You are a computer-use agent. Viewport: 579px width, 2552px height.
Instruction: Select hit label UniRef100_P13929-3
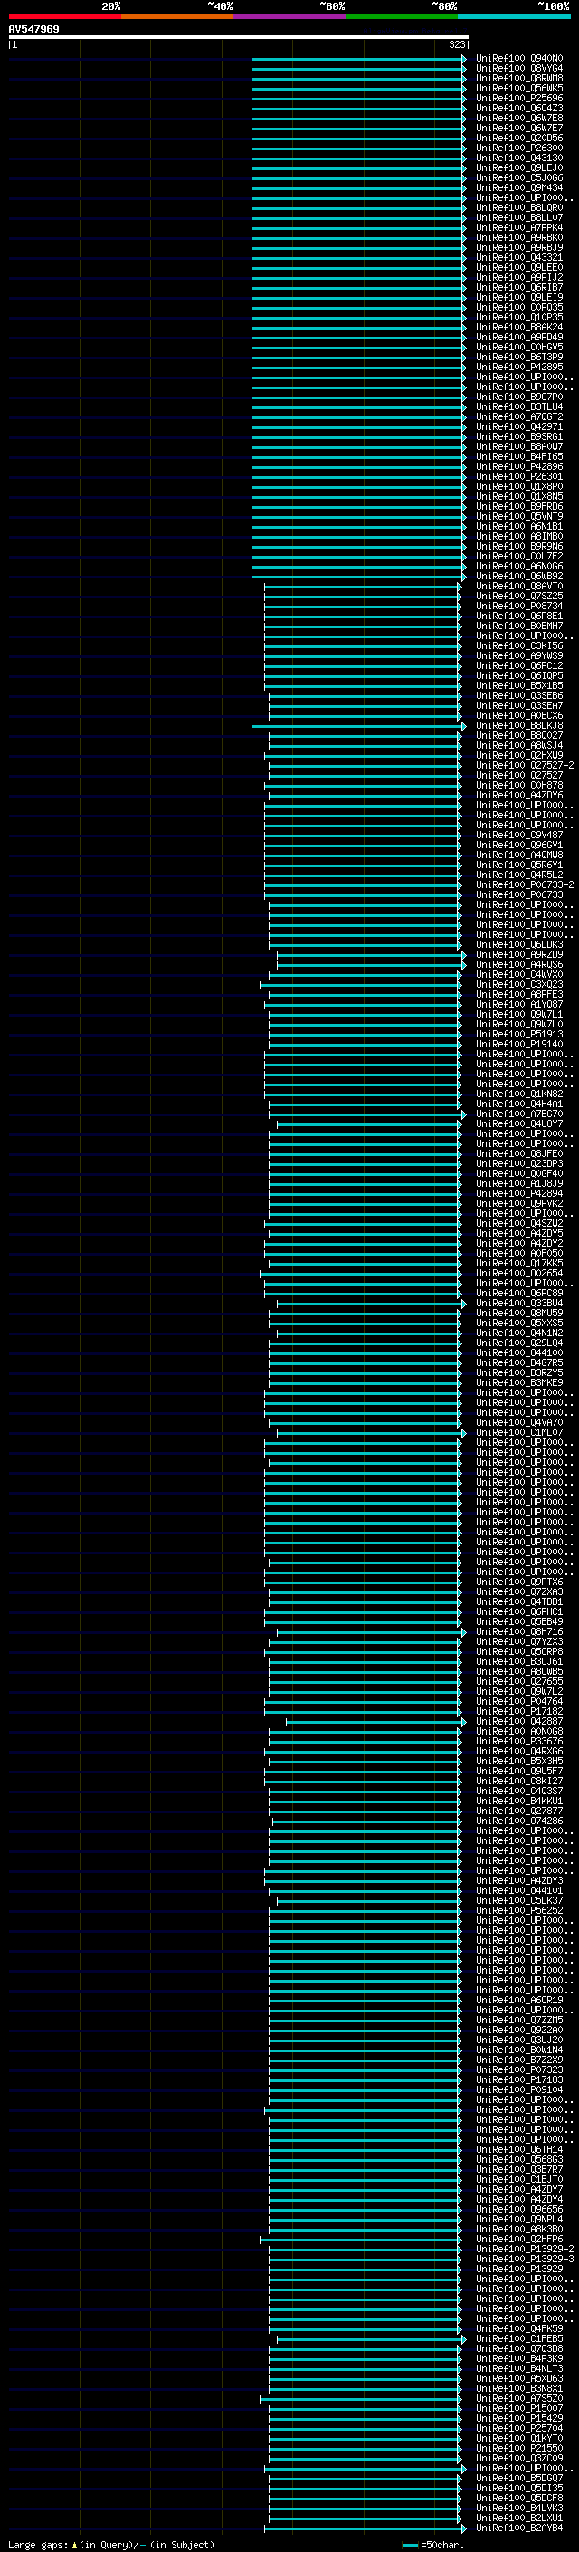coord(525,2259)
